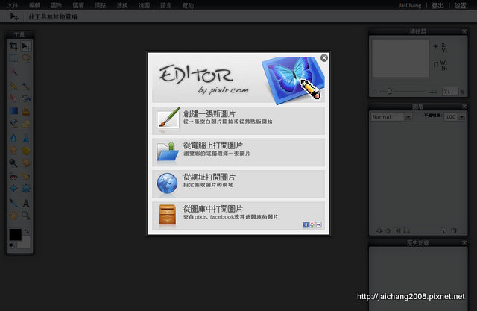Choose 從圖庫中打開圖片 option

tap(238, 216)
